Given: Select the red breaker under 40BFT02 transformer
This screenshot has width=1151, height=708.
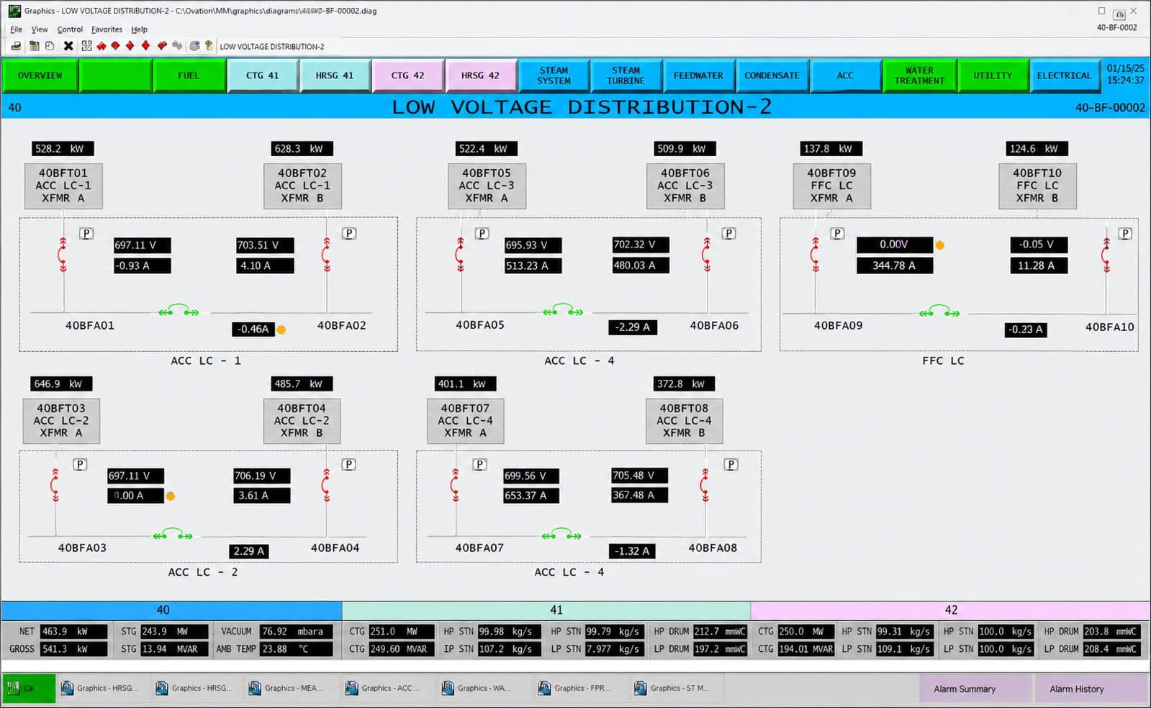Looking at the screenshot, I should (327, 254).
